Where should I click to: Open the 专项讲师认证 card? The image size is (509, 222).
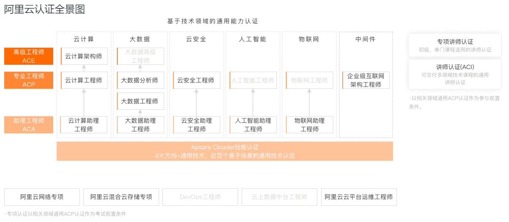[455, 45]
